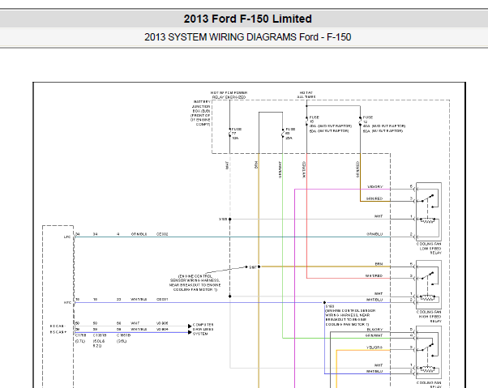Click the Fuse 63 25A symbol
The height and width of the screenshot is (388, 488).
click(x=283, y=134)
